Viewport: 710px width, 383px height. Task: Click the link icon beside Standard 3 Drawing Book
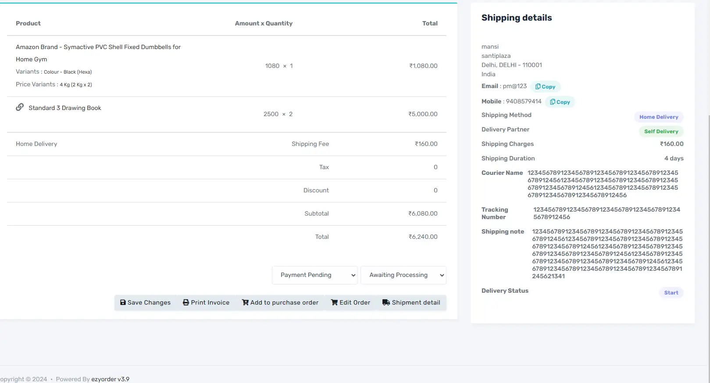click(x=20, y=107)
